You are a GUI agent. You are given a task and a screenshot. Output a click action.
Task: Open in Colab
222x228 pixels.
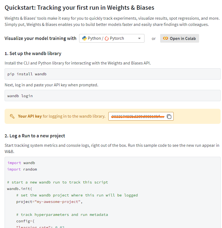pos(180,38)
